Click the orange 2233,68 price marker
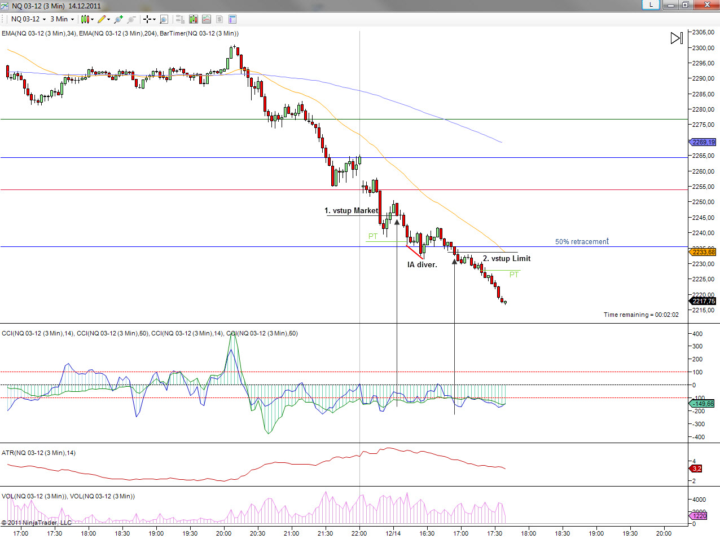Viewport: 720px width, 539px height. click(x=703, y=252)
